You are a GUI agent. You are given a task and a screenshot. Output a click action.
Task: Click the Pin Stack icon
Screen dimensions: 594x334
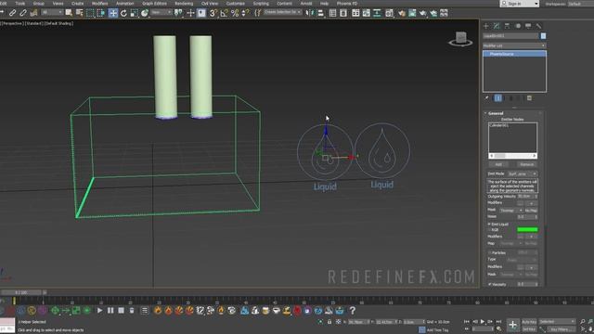(486, 98)
